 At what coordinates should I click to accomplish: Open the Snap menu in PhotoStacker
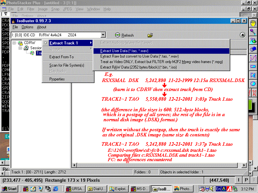pos(55,9)
